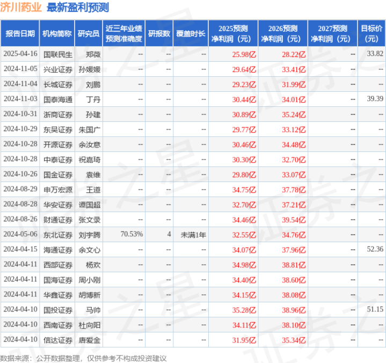Click the 30.89亿 profit value
386x363 pixels.
244,115
